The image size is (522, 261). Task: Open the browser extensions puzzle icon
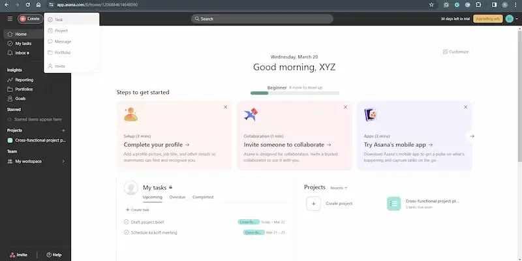(478, 5)
